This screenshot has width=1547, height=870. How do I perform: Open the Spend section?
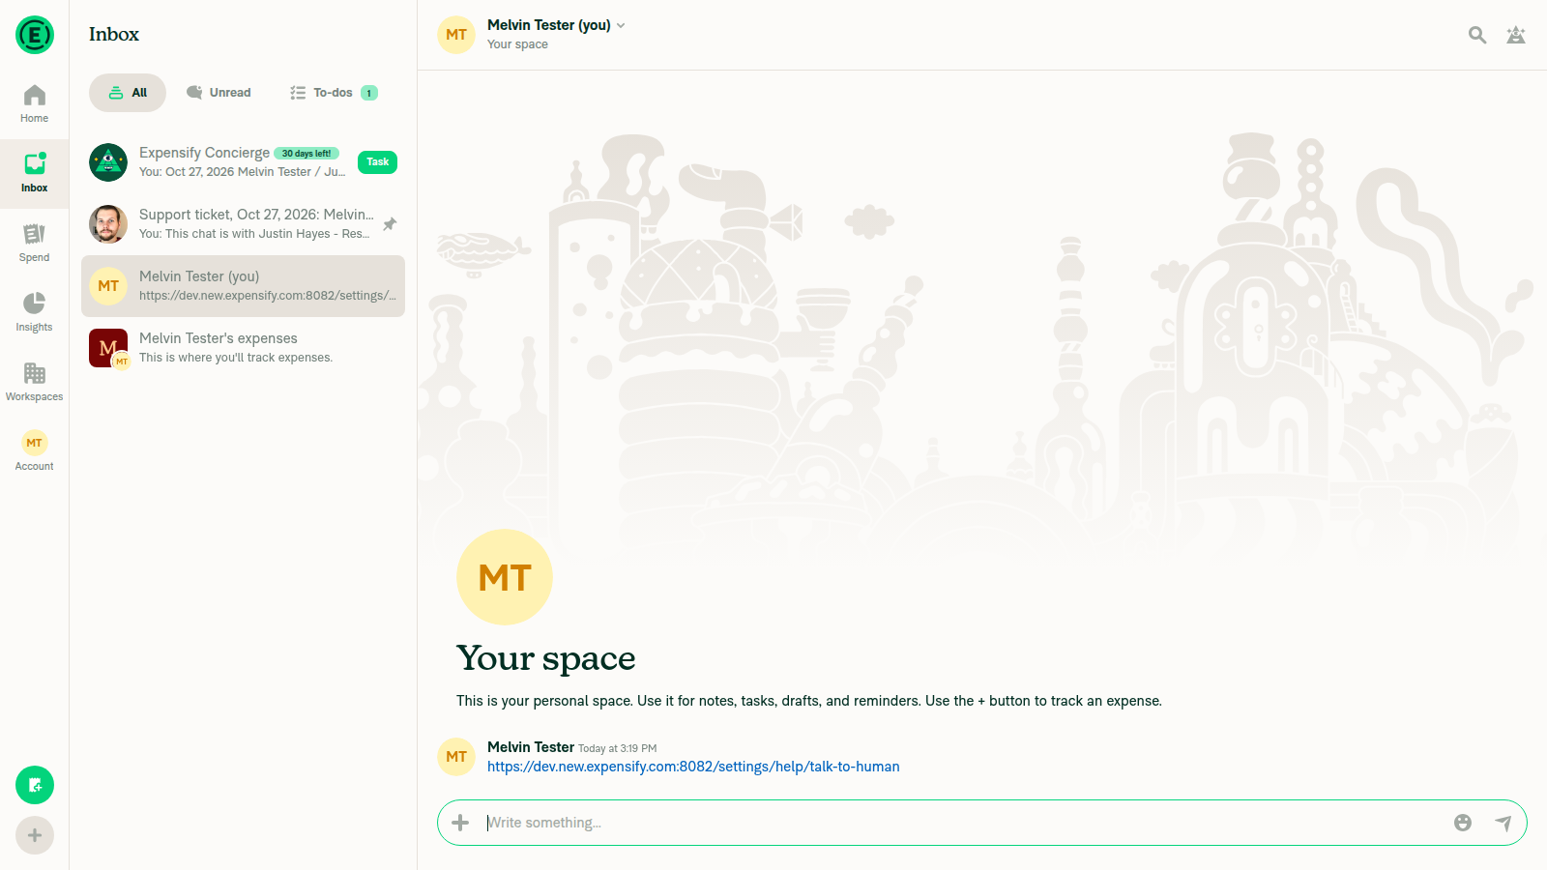pos(35,244)
